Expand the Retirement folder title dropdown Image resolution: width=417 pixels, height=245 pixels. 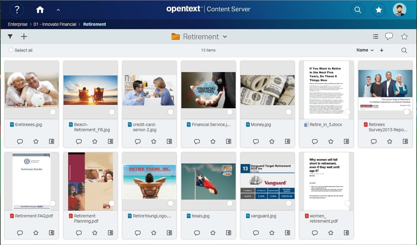225,36
